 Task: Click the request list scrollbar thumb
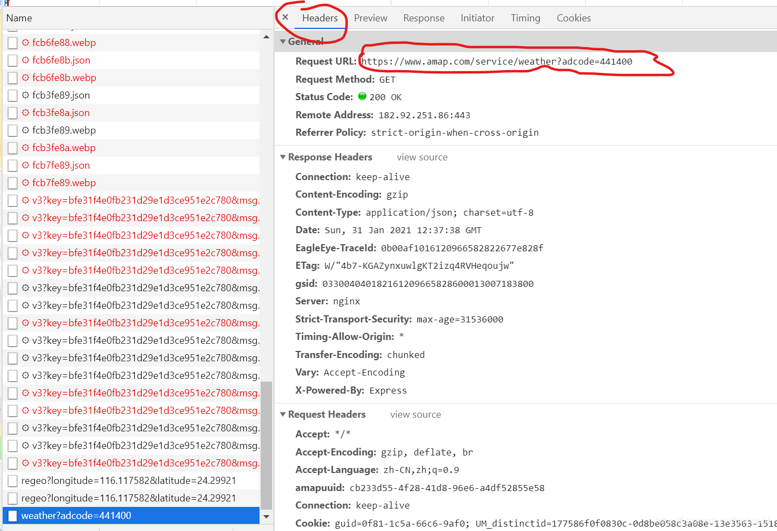coord(266,446)
